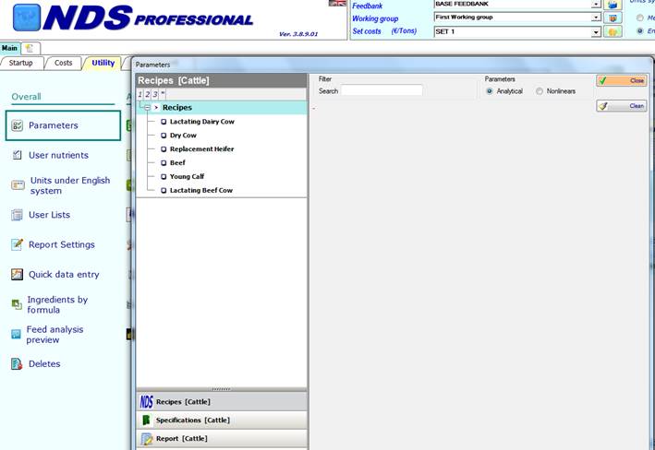Collapse the Recipes tree root node
655x450 pixels.
(147, 108)
